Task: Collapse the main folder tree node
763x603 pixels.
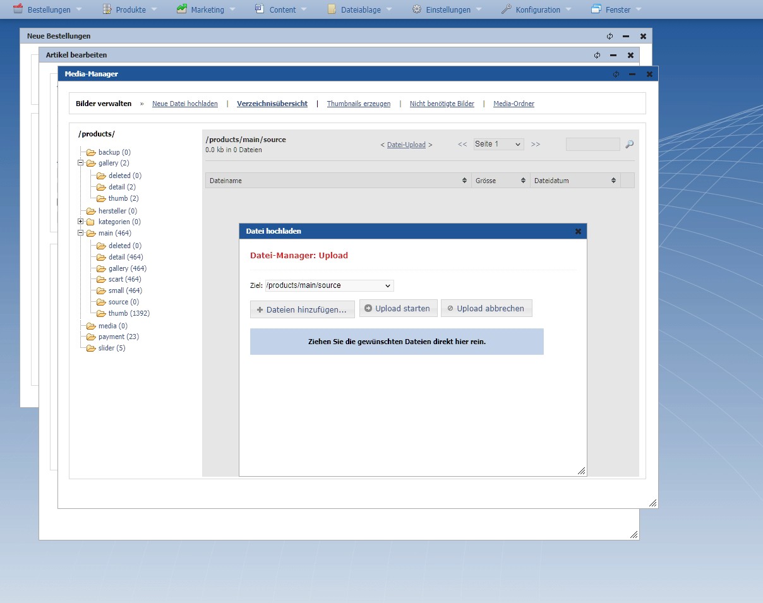Action: pos(81,233)
